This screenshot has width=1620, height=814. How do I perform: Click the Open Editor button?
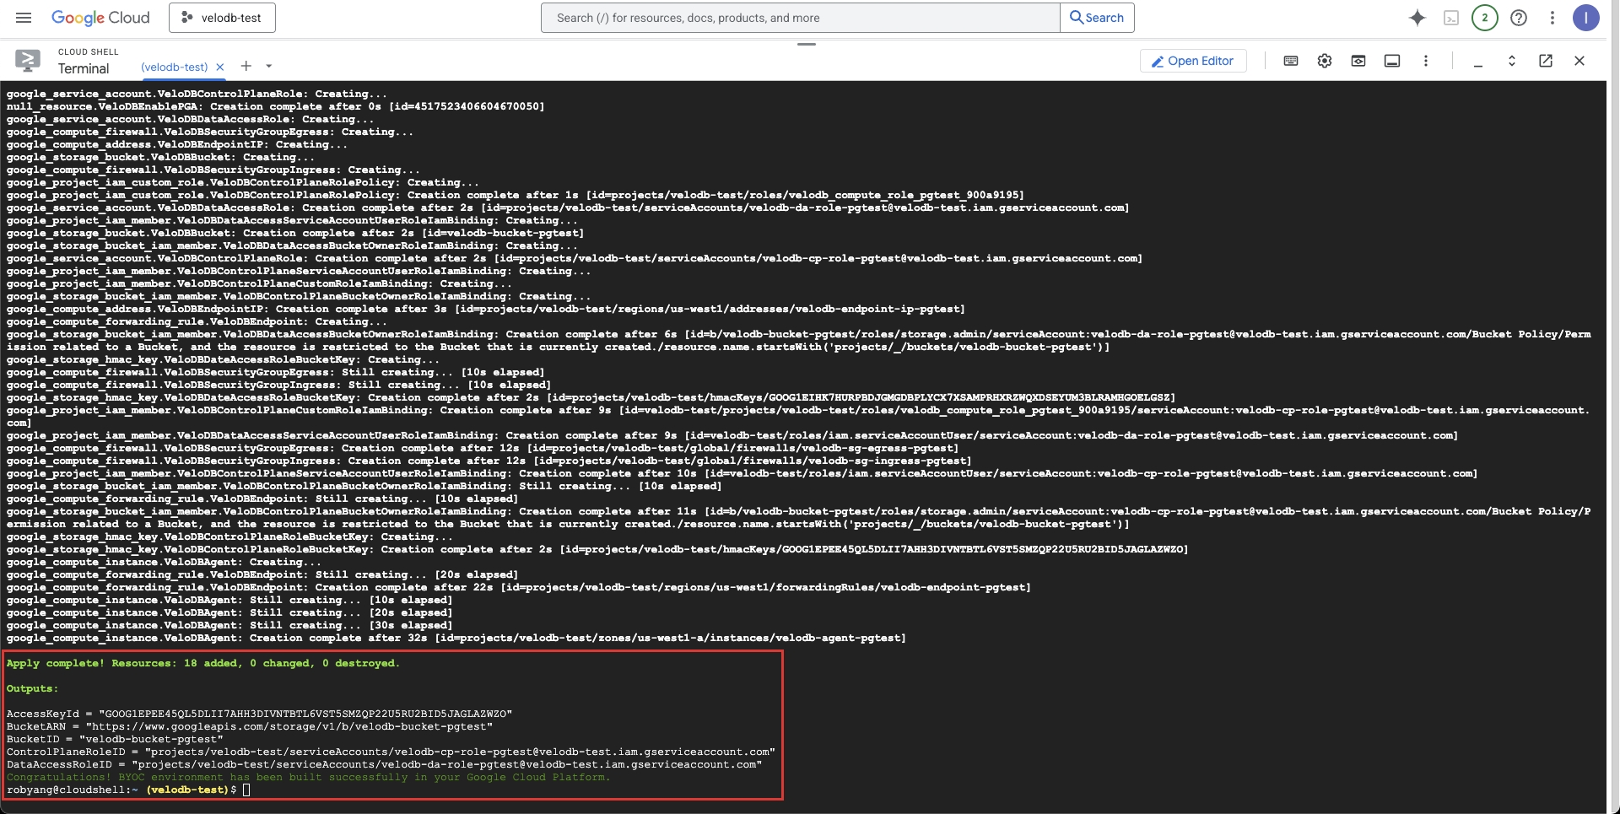[x=1193, y=61]
